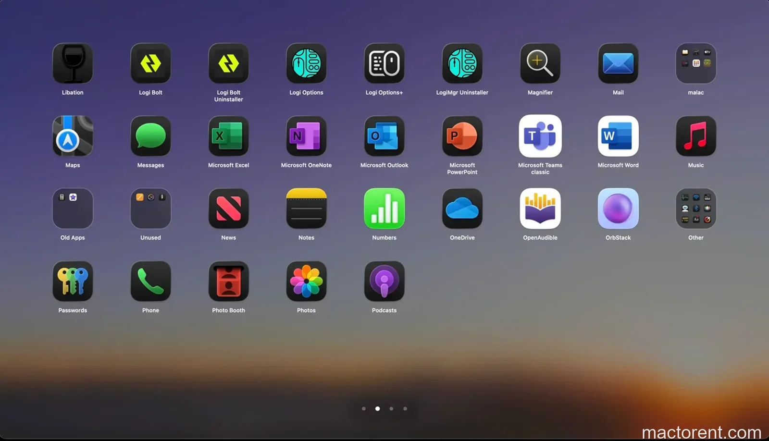Launch the News app
The width and height of the screenshot is (769, 441).
pos(228,208)
